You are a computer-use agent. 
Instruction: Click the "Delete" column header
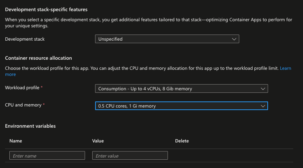182,141
